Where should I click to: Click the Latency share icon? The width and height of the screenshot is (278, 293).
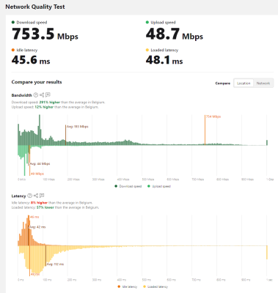[36, 196]
